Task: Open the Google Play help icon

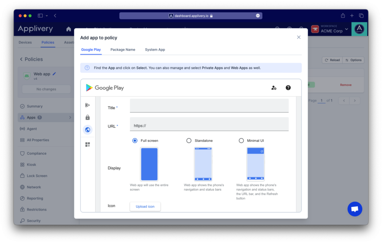Action: tap(288, 88)
